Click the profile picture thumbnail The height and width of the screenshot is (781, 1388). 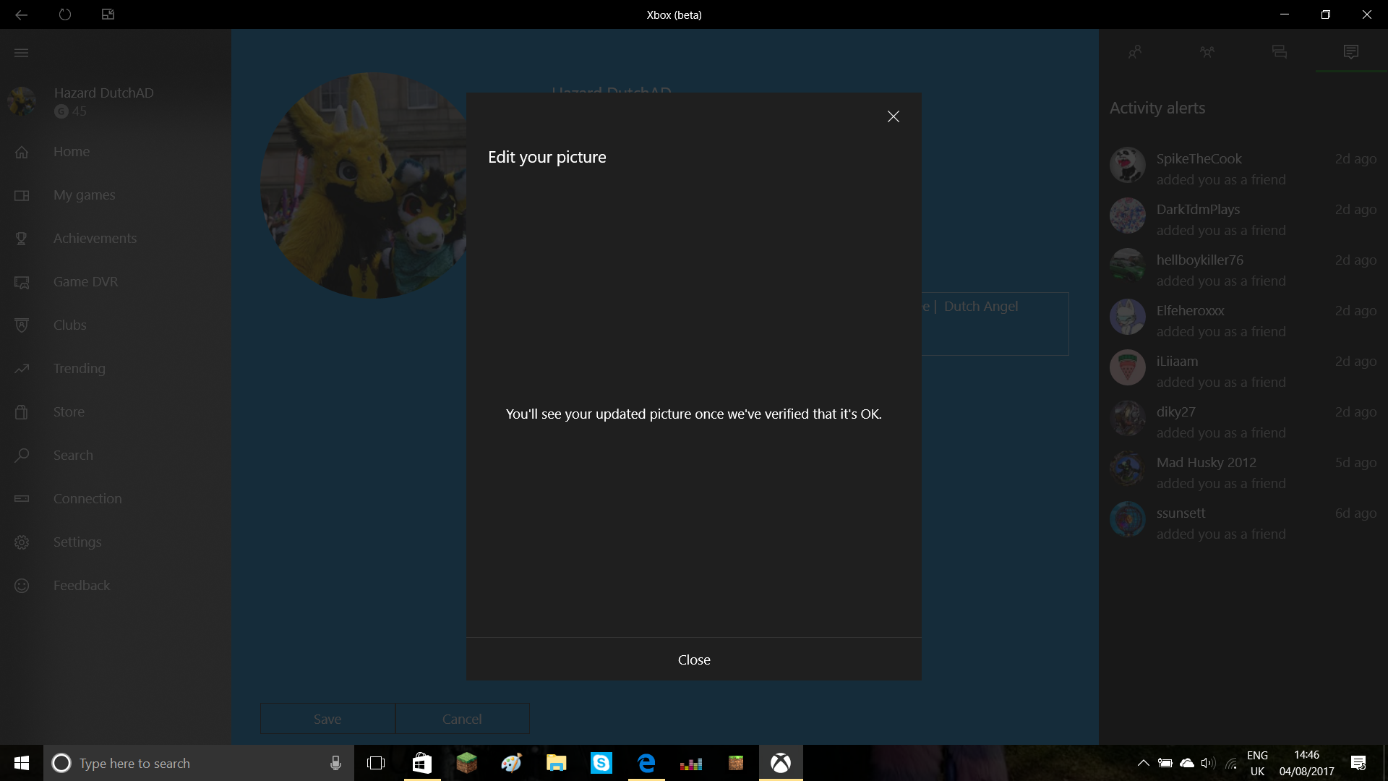click(22, 101)
